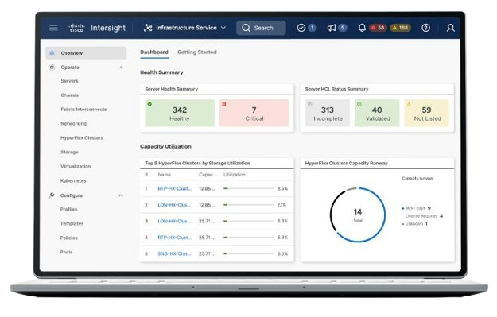Click the 8.5% utilization bar
This screenshot has width=497, height=317.
(248, 188)
